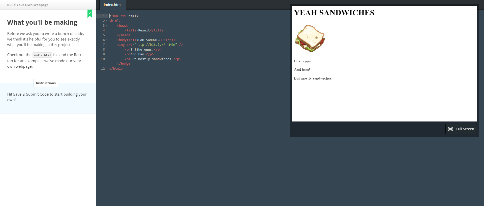Image resolution: width=484 pixels, height=206 pixels.
Task: Click the "And ham!" text in preview
Action: (302, 70)
